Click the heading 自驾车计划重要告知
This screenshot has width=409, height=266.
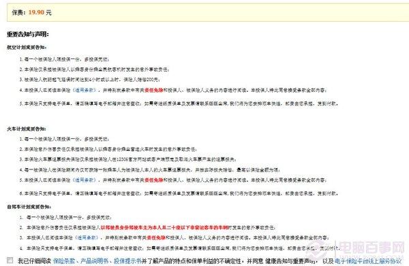click(29, 207)
